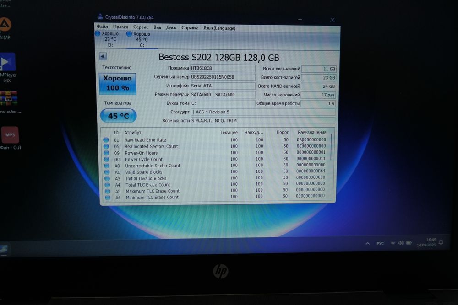Open the MP3 file desktop icon

[10, 138]
